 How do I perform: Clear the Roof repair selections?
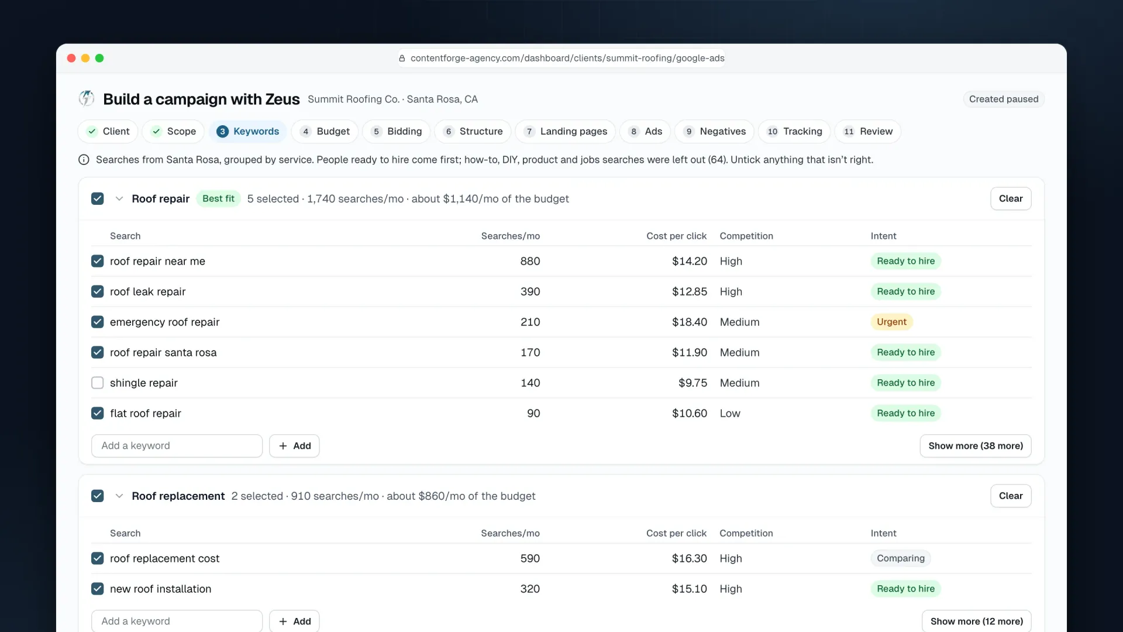pos(1011,199)
